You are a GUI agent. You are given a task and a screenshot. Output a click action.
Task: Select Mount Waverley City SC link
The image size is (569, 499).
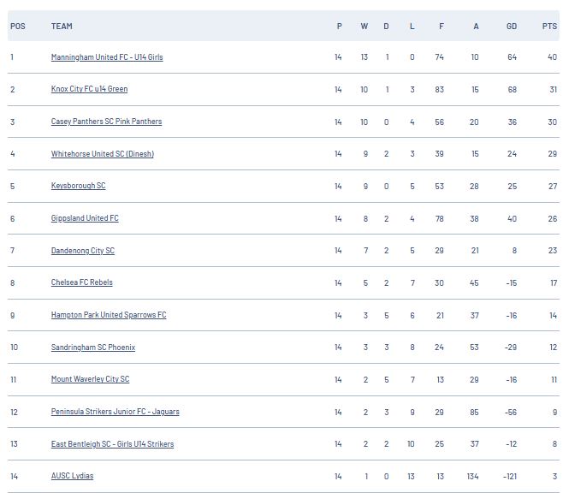click(x=91, y=379)
